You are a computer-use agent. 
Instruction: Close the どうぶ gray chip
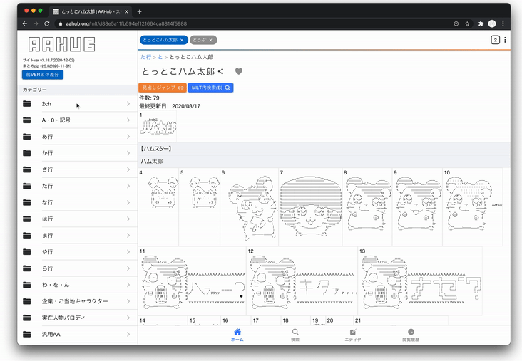211,40
